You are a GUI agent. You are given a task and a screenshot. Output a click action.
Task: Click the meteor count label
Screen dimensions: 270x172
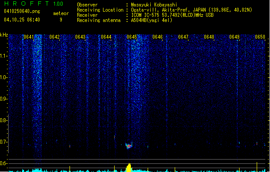tap(61, 13)
